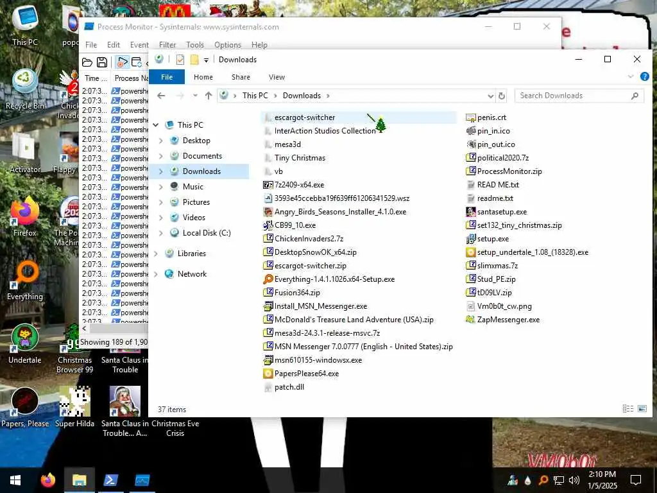Select setup_undertale_1.08_(18328).exe file
The height and width of the screenshot is (493, 657).
[533, 252]
